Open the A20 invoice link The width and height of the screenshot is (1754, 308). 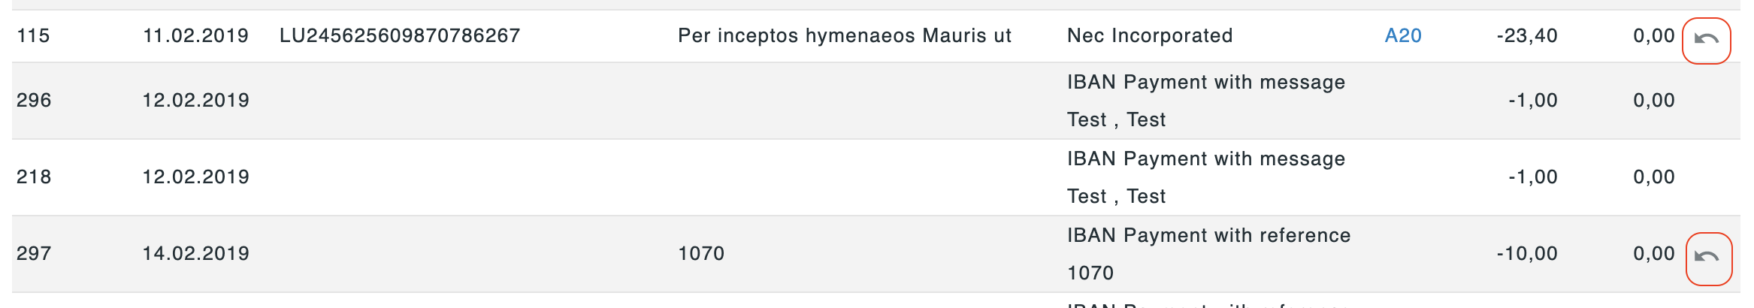pos(1402,35)
